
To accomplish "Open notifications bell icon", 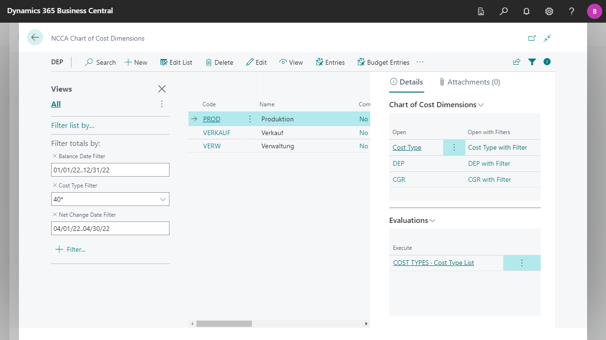I will tap(526, 11).
